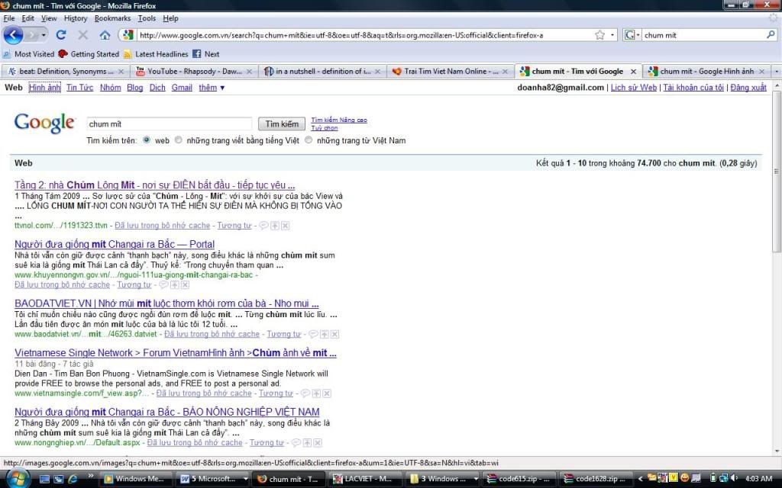
Task: Click the Forward navigation arrow
Action: 31,35
